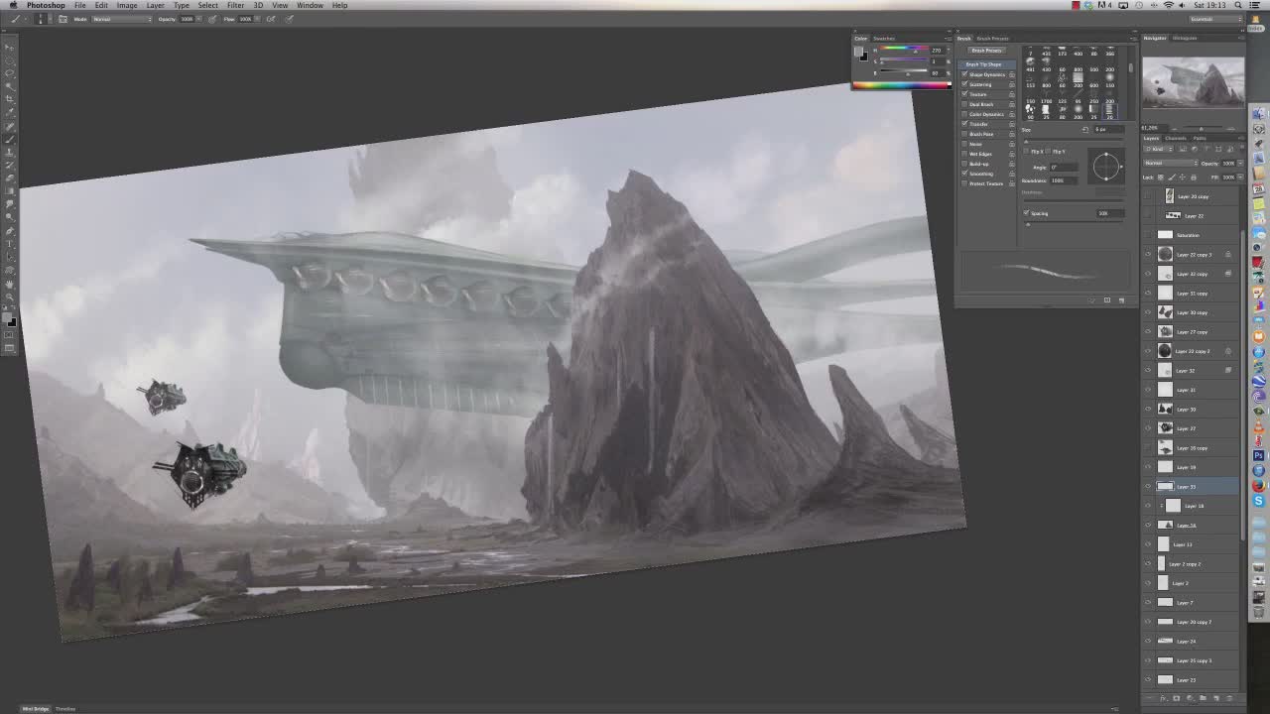Hide Layer 22 copy 3 visibility
The height and width of the screenshot is (714, 1270).
[1148, 255]
